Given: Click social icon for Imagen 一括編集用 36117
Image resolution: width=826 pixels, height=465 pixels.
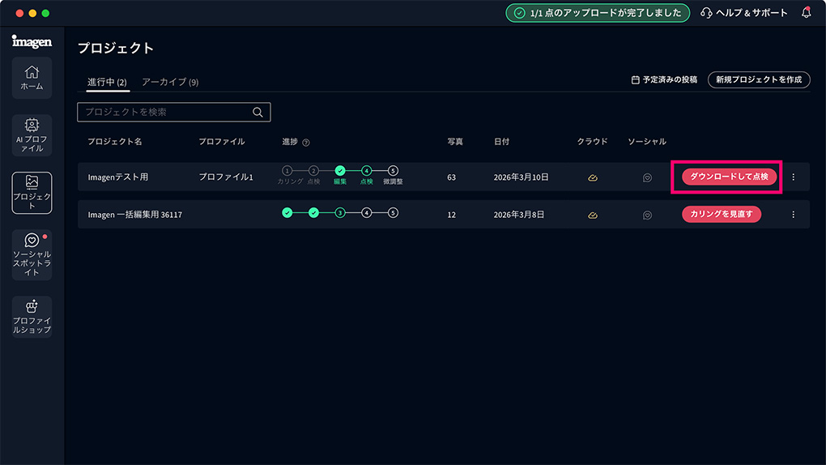Looking at the screenshot, I should point(647,215).
